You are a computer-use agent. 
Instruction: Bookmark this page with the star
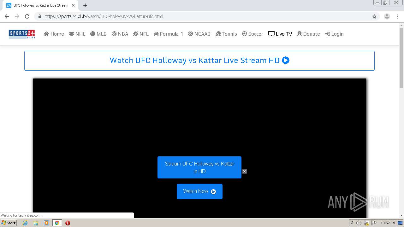374,16
